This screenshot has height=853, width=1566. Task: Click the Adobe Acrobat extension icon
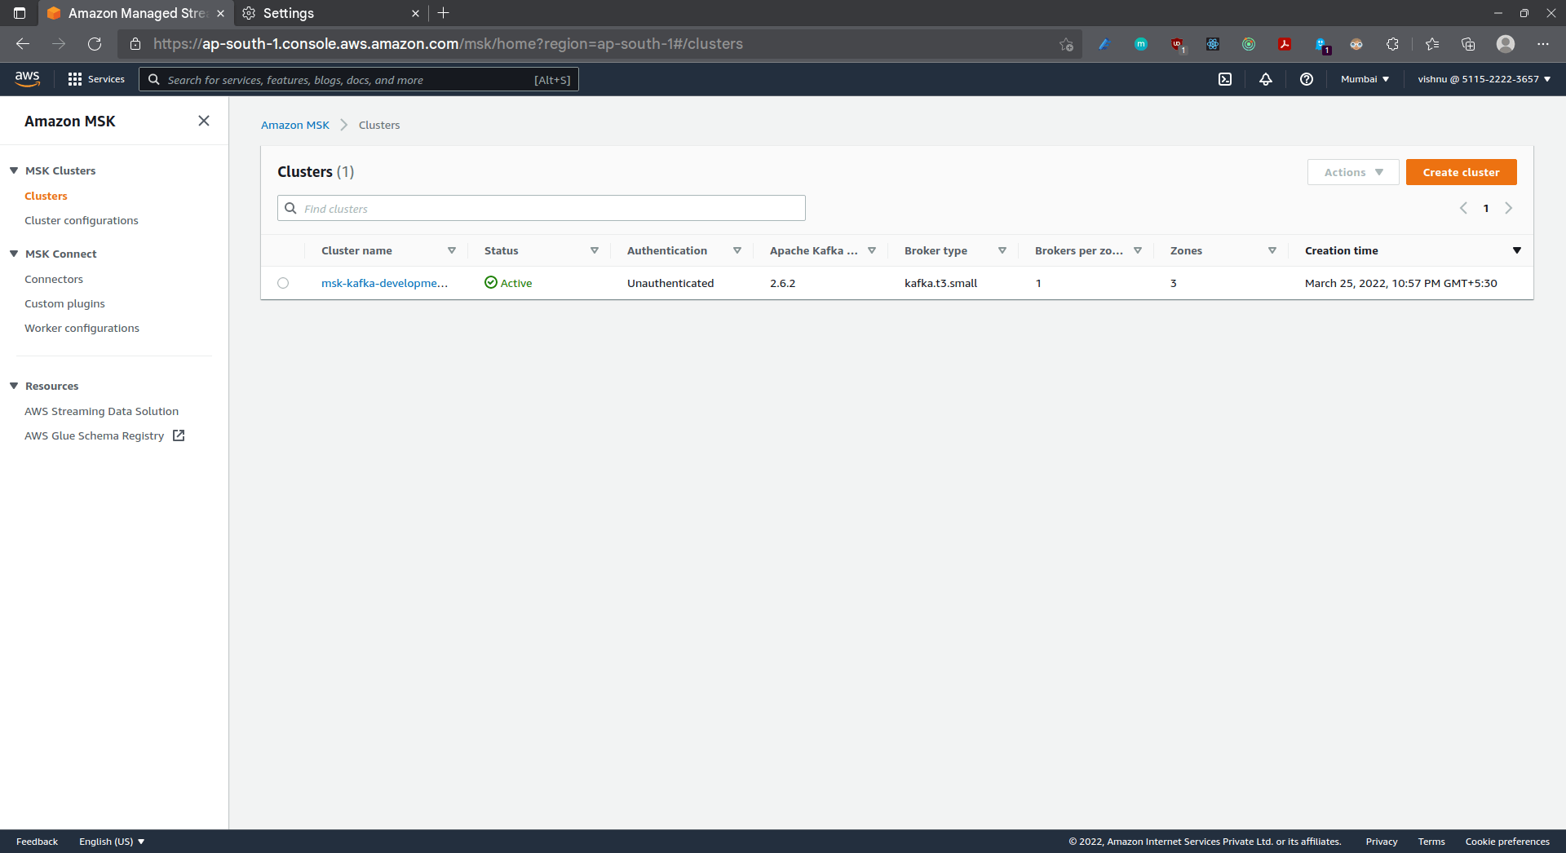coord(1285,44)
